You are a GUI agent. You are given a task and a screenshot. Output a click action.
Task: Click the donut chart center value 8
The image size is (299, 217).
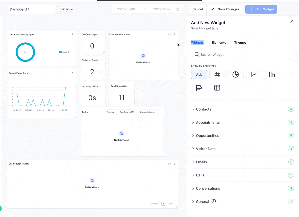coord(25,52)
